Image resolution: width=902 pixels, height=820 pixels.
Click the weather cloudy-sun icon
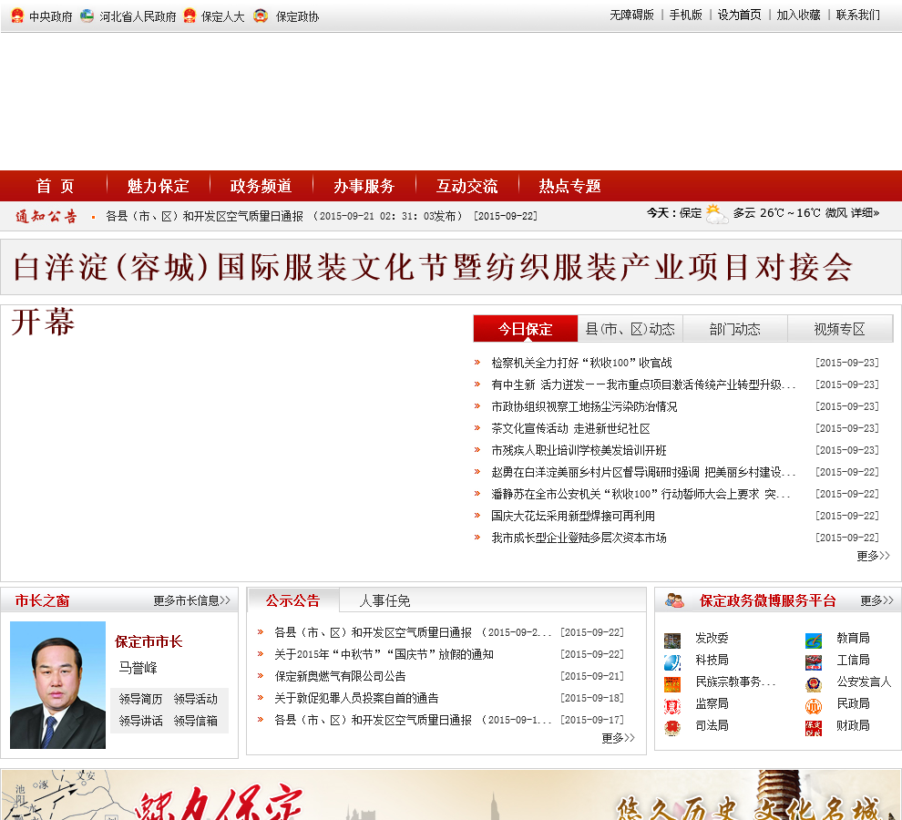tap(716, 213)
